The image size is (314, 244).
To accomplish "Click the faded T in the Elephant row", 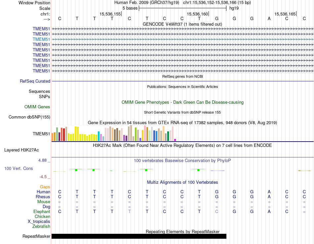I will tap(130, 211).
